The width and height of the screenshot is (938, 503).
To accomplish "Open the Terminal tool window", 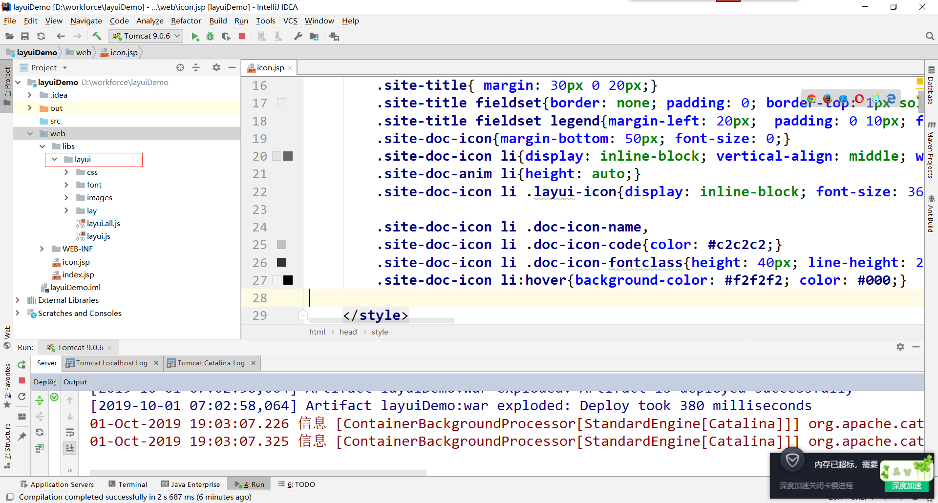I will tap(128, 484).
